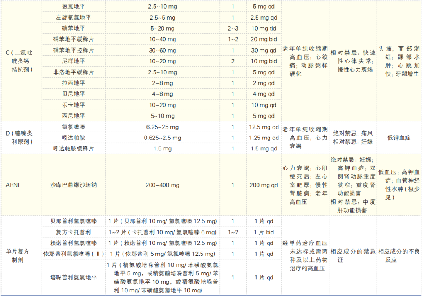Click the ARNI category label
Screen dimensions: 423x297
point(13,185)
